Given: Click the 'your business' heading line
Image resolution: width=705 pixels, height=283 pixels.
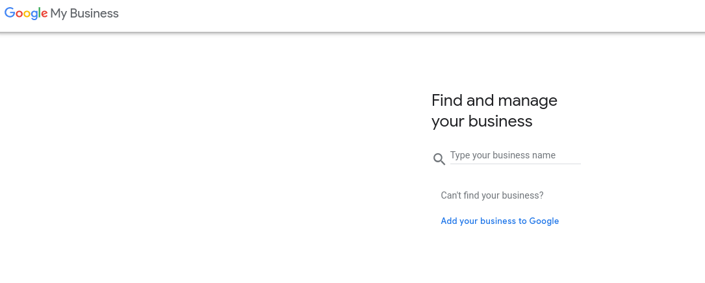Looking at the screenshot, I should point(482,121).
